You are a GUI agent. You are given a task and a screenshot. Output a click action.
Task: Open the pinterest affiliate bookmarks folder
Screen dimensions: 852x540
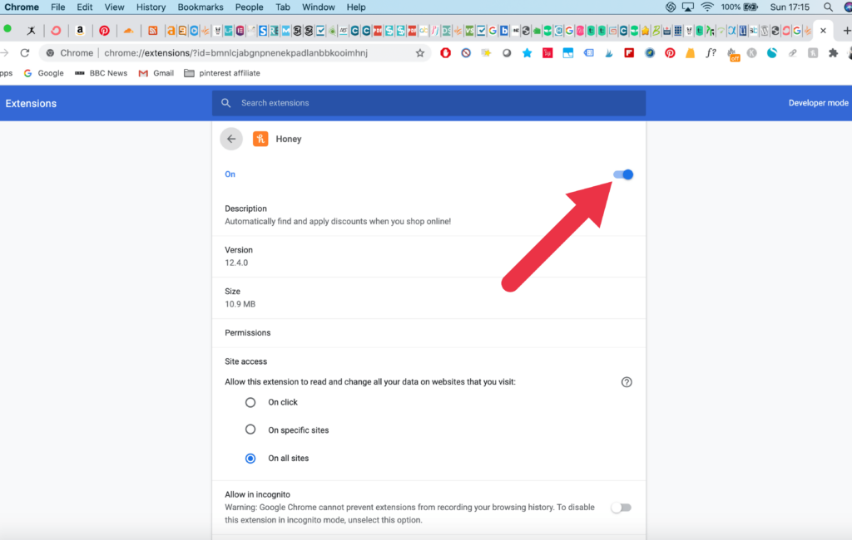pos(222,73)
